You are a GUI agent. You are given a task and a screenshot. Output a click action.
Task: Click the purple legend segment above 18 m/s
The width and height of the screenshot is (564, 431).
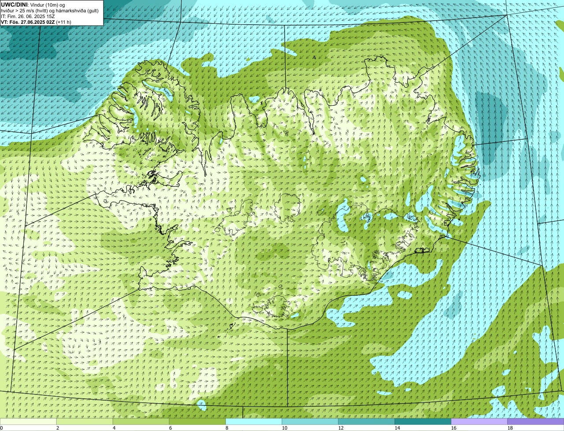[x=536, y=422]
